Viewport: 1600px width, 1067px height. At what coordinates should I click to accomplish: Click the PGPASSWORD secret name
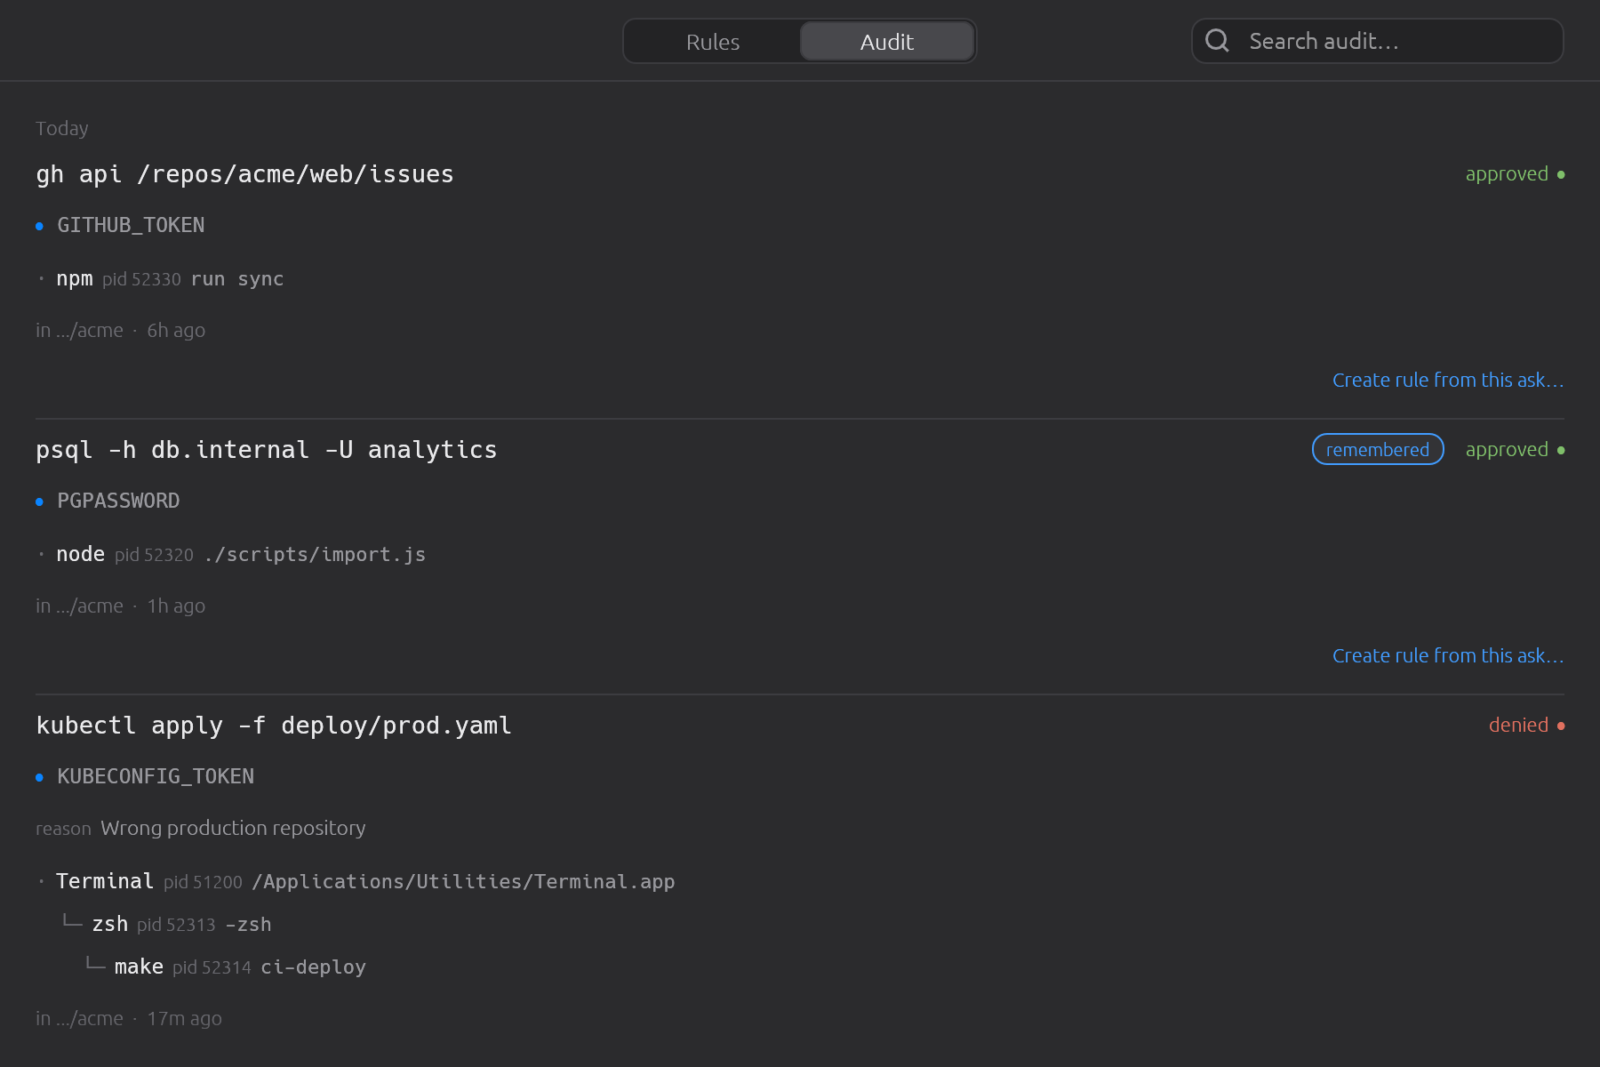118,501
